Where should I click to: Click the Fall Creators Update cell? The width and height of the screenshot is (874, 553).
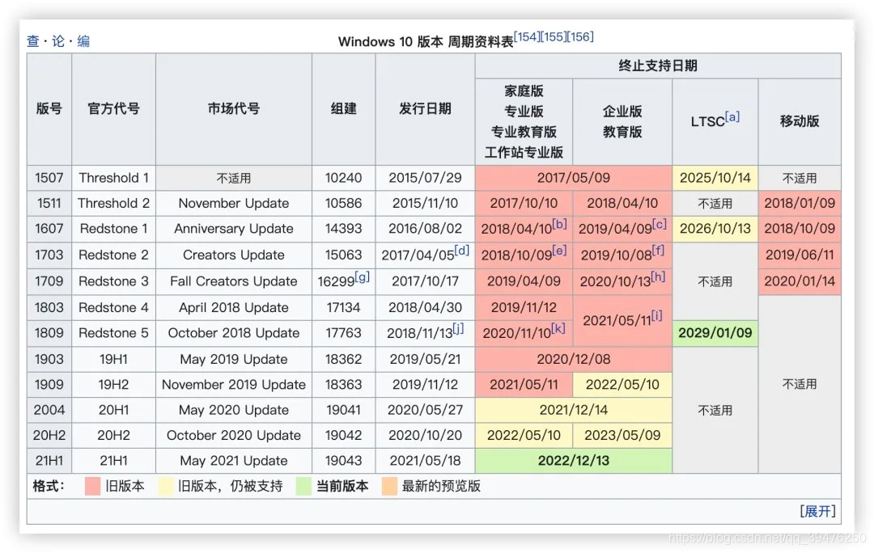pos(234,281)
